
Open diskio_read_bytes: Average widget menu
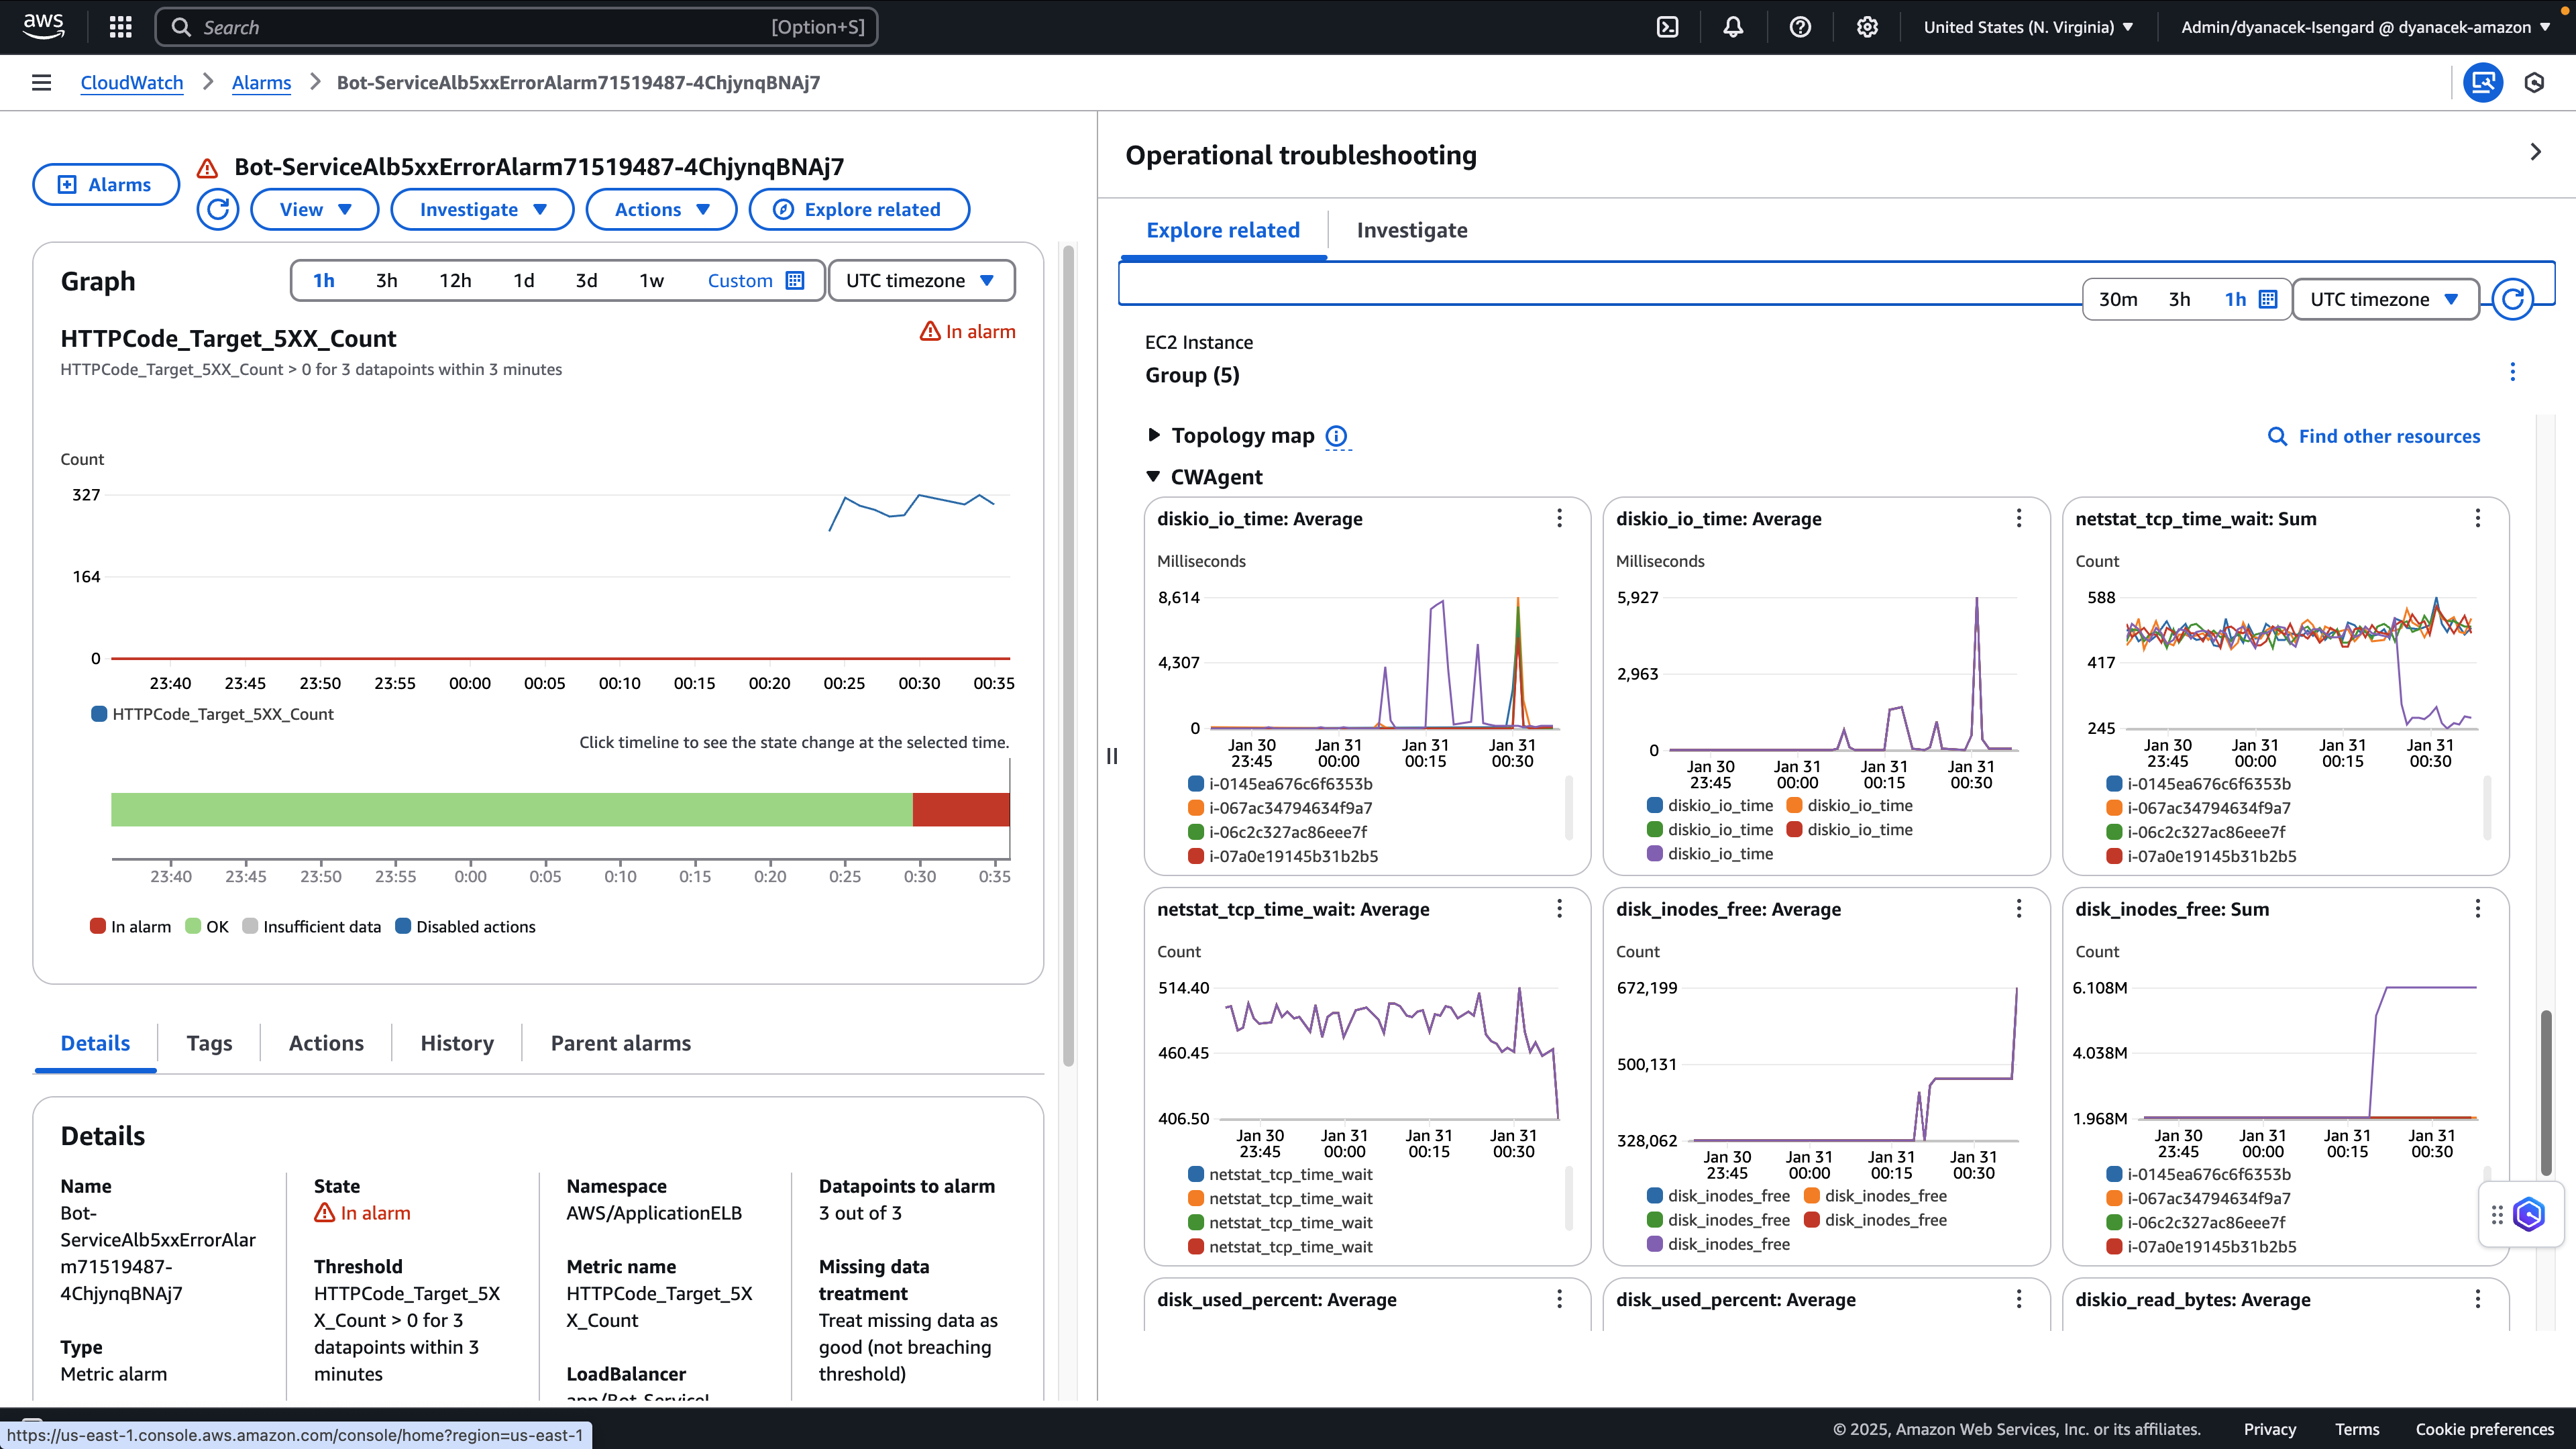coord(2477,1299)
